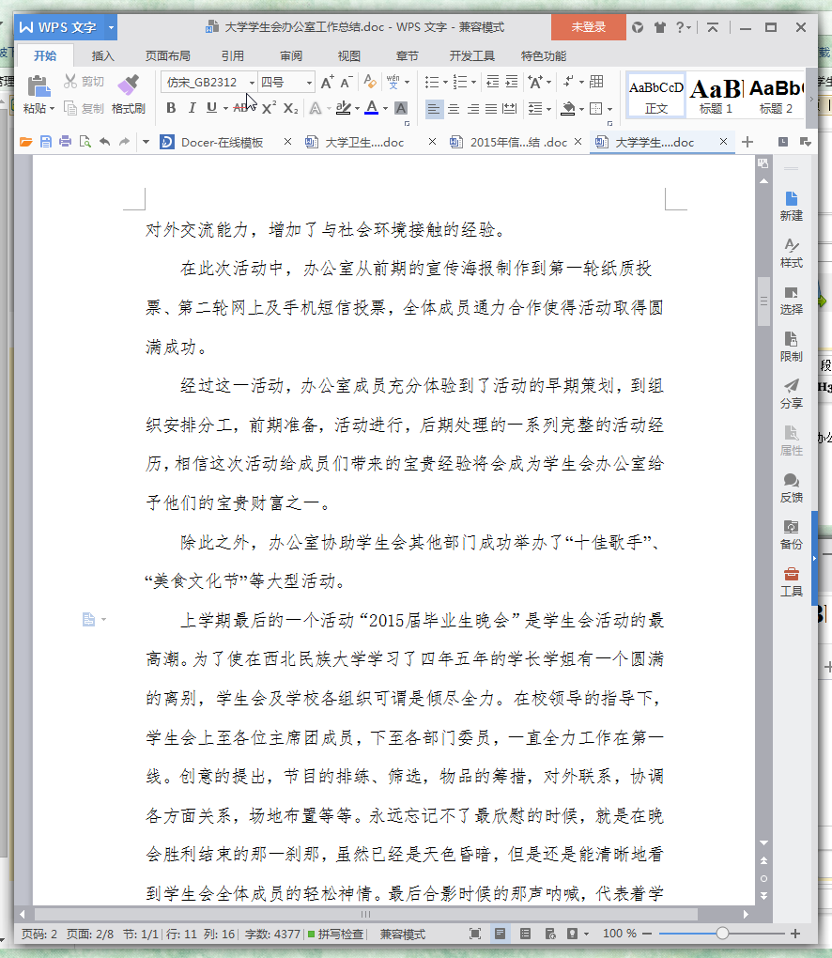The height and width of the screenshot is (958, 832).
Task: Click the save document icon
Action: coord(46,143)
